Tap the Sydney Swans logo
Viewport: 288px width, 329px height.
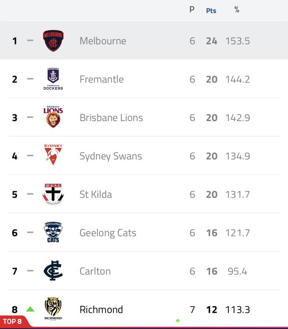coord(53,156)
